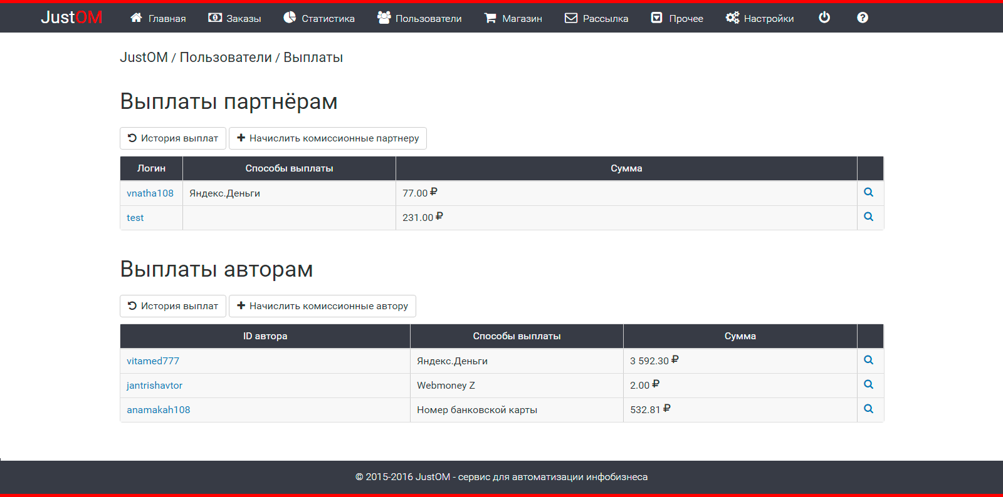Viewport: 1003px width, 497px height.
Task: Expand the Пользователи menu
Action: coord(419,18)
